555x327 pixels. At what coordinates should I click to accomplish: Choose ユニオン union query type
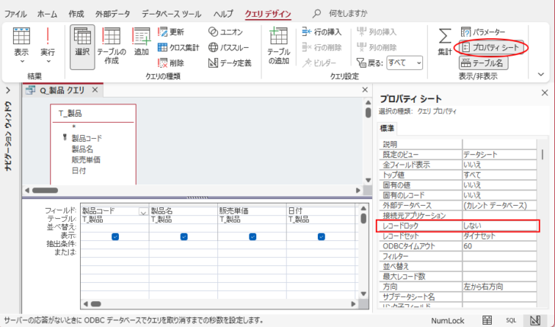click(x=226, y=32)
